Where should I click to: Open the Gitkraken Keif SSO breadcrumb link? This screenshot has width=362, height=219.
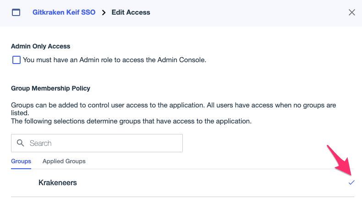[x=64, y=12]
